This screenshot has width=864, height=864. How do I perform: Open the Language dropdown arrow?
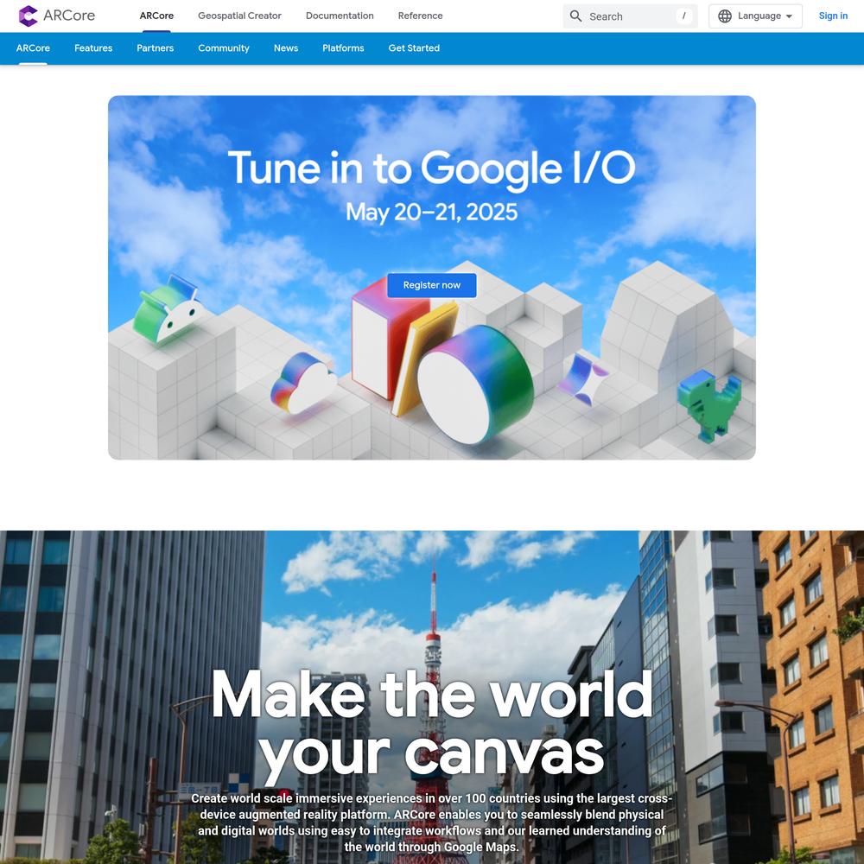(x=789, y=16)
